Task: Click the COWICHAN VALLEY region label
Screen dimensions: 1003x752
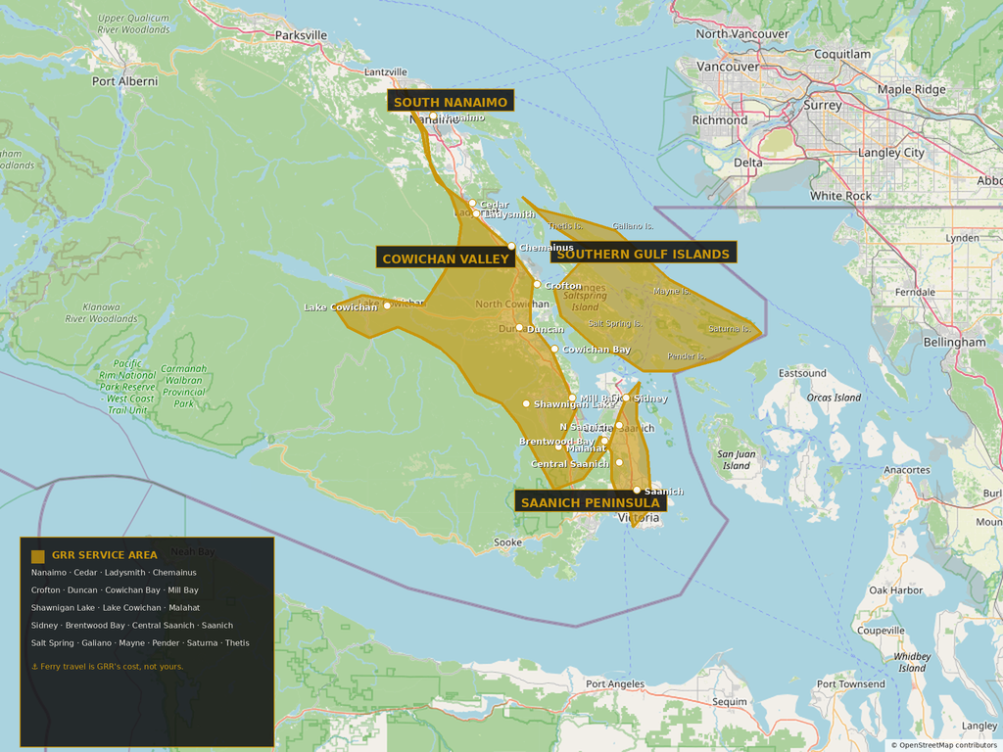Action: 446,258
